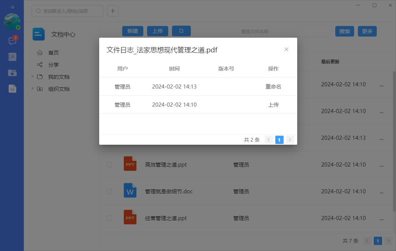The width and height of the screenshot is (396, 251).
Task: Open the contacts icon in sidebar
Action: click(12, 57)
